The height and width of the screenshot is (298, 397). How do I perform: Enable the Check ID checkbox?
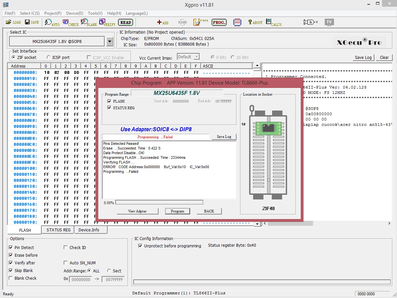[x=66, y=247]
